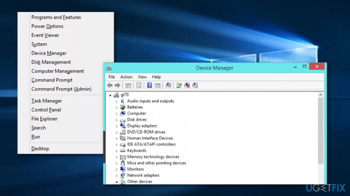Viewport: 350px width, 196px height.
Task: Collapse the gt70 root node
Action: pos(110,95)
